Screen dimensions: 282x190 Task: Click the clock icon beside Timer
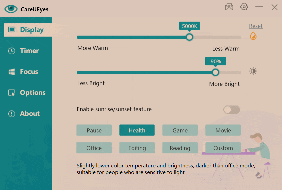point(12,51)
